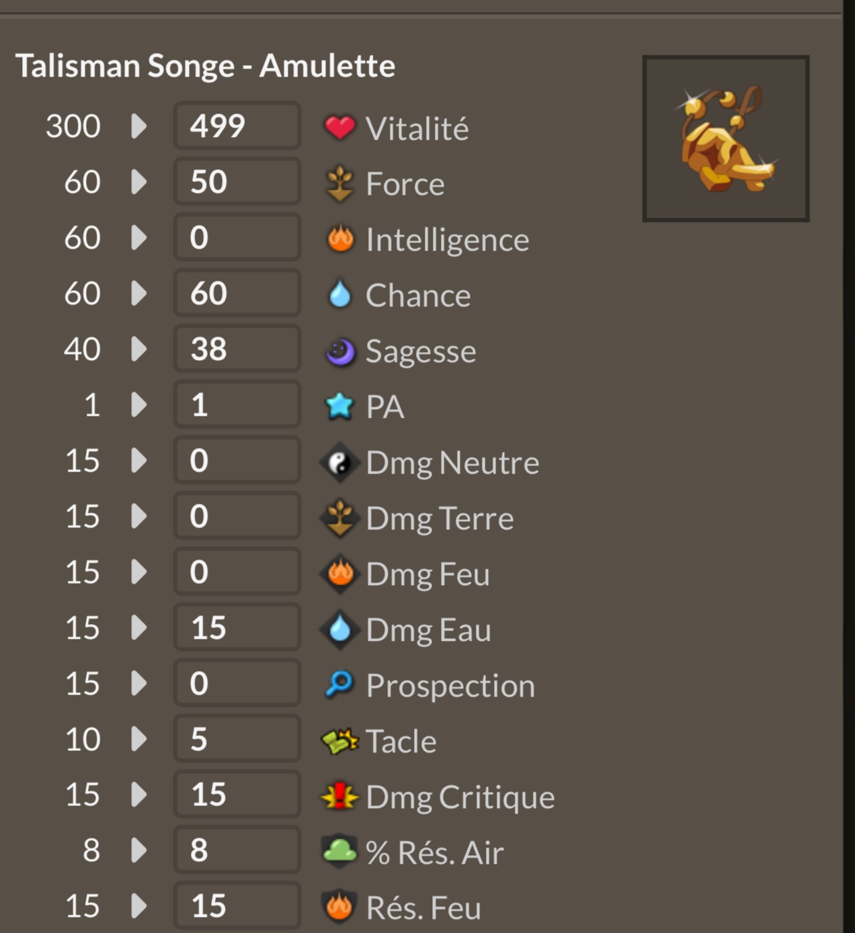Select the Tacle input showing 5
The image size is (855, 933).
click(x=237, y=739)
